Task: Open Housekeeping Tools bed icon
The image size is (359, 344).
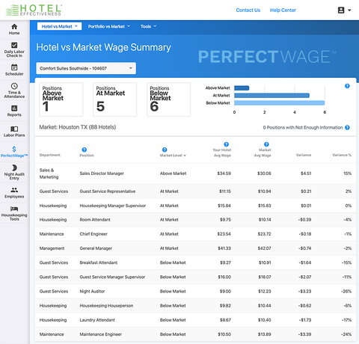Action: click(14, 209)
